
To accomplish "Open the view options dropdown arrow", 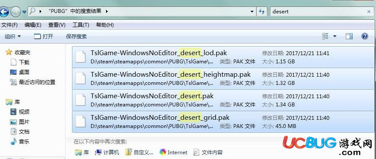I will pyautogui.click(x=335, y=36).
